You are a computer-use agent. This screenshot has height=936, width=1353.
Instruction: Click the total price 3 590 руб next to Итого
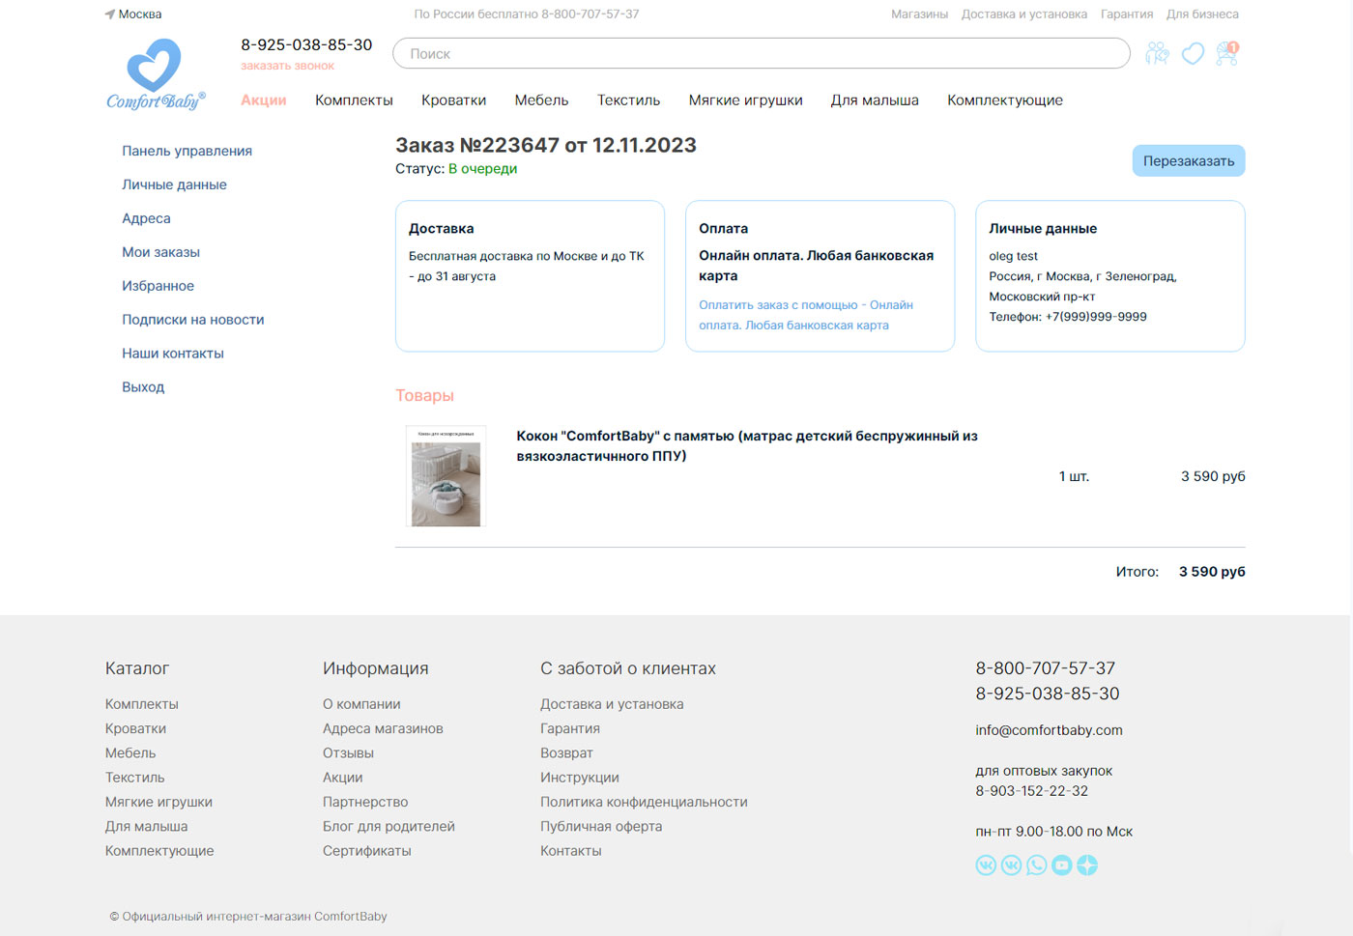[1212, 572]
